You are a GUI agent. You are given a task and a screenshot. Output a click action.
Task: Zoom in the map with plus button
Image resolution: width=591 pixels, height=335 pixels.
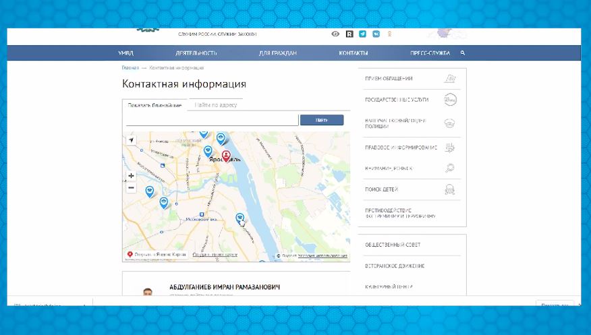click(131, 176)
